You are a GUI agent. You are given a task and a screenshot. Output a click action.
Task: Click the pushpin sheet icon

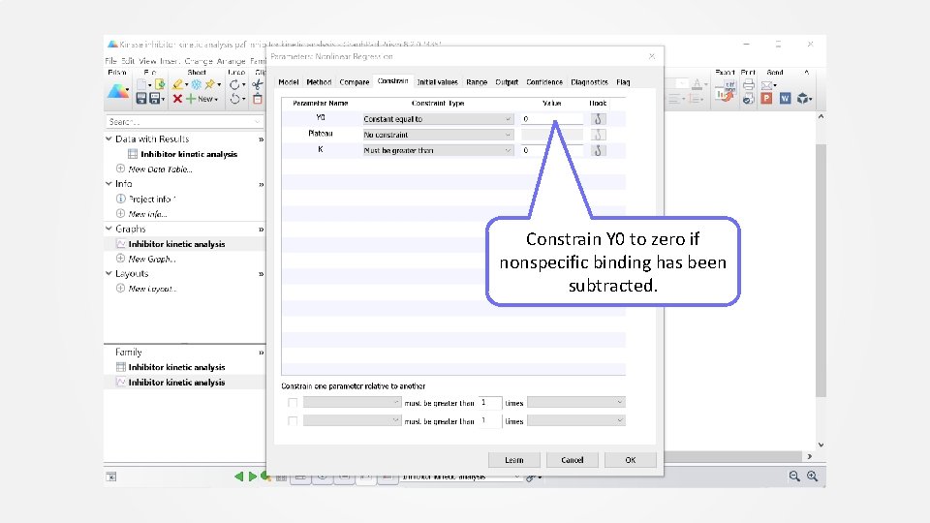tap(210, 85)
